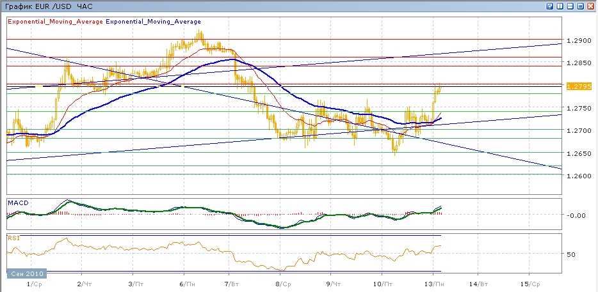Select the red Exponential_Moving_Average legend label

(x=55, y=21)
